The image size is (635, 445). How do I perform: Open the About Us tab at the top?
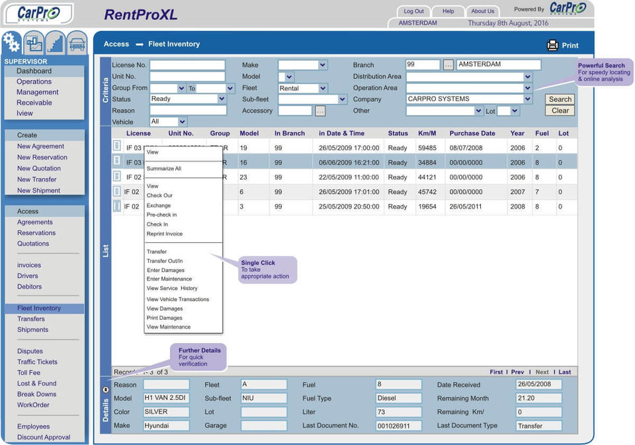pos(482,11)
